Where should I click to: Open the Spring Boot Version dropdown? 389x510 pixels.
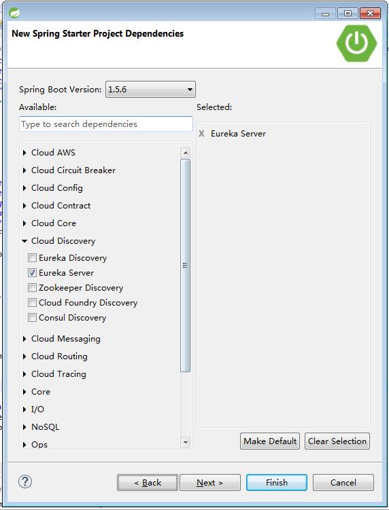pos(150,90)
